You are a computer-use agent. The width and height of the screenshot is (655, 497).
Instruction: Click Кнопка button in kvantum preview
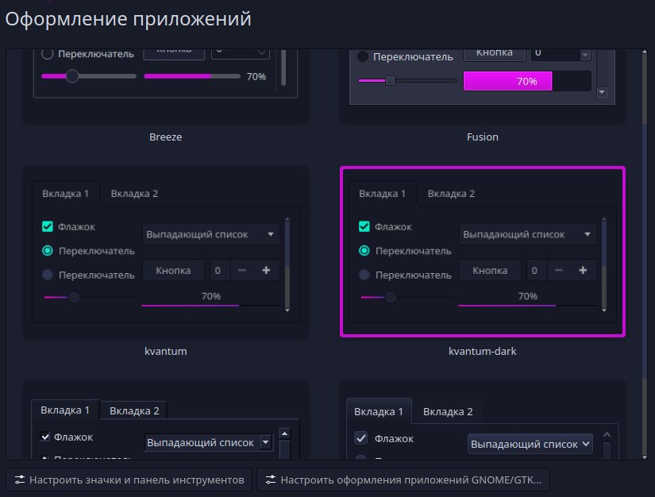click(x=173, y=270)
